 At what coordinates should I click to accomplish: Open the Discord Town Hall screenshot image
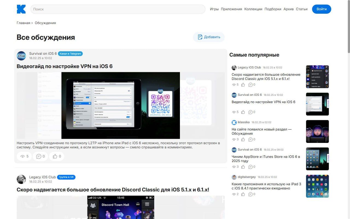121,207
